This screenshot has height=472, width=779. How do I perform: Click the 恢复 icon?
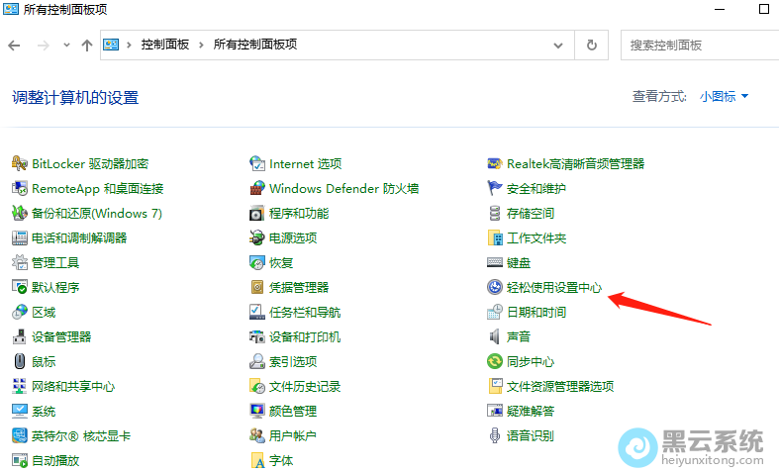pyautogui.click(x=256, y=262)
